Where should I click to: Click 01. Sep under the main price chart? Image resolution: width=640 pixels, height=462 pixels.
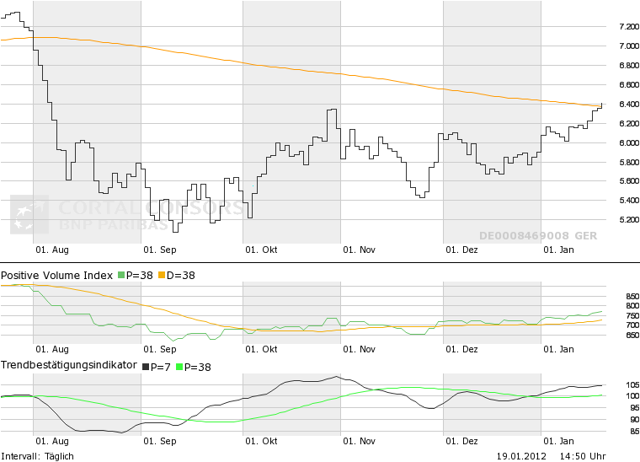point(160,250)
